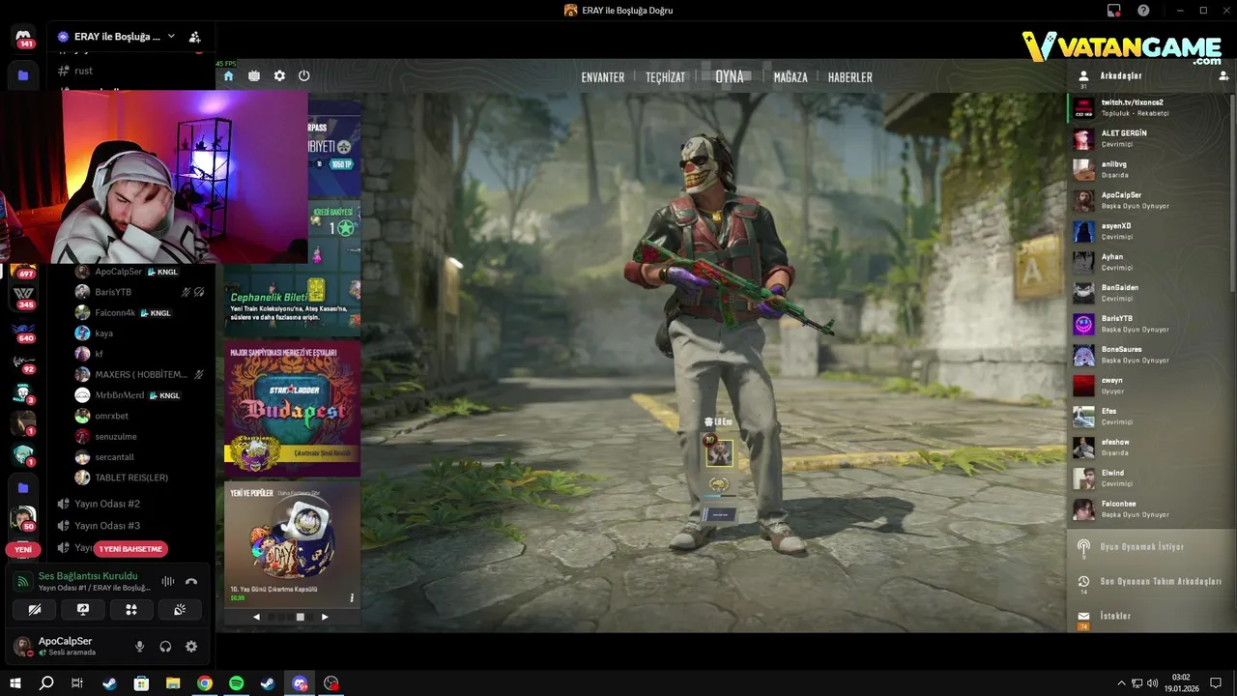1237x696 pixels.
Task: Mute the Discord microphone
Action: coord(140,647)
